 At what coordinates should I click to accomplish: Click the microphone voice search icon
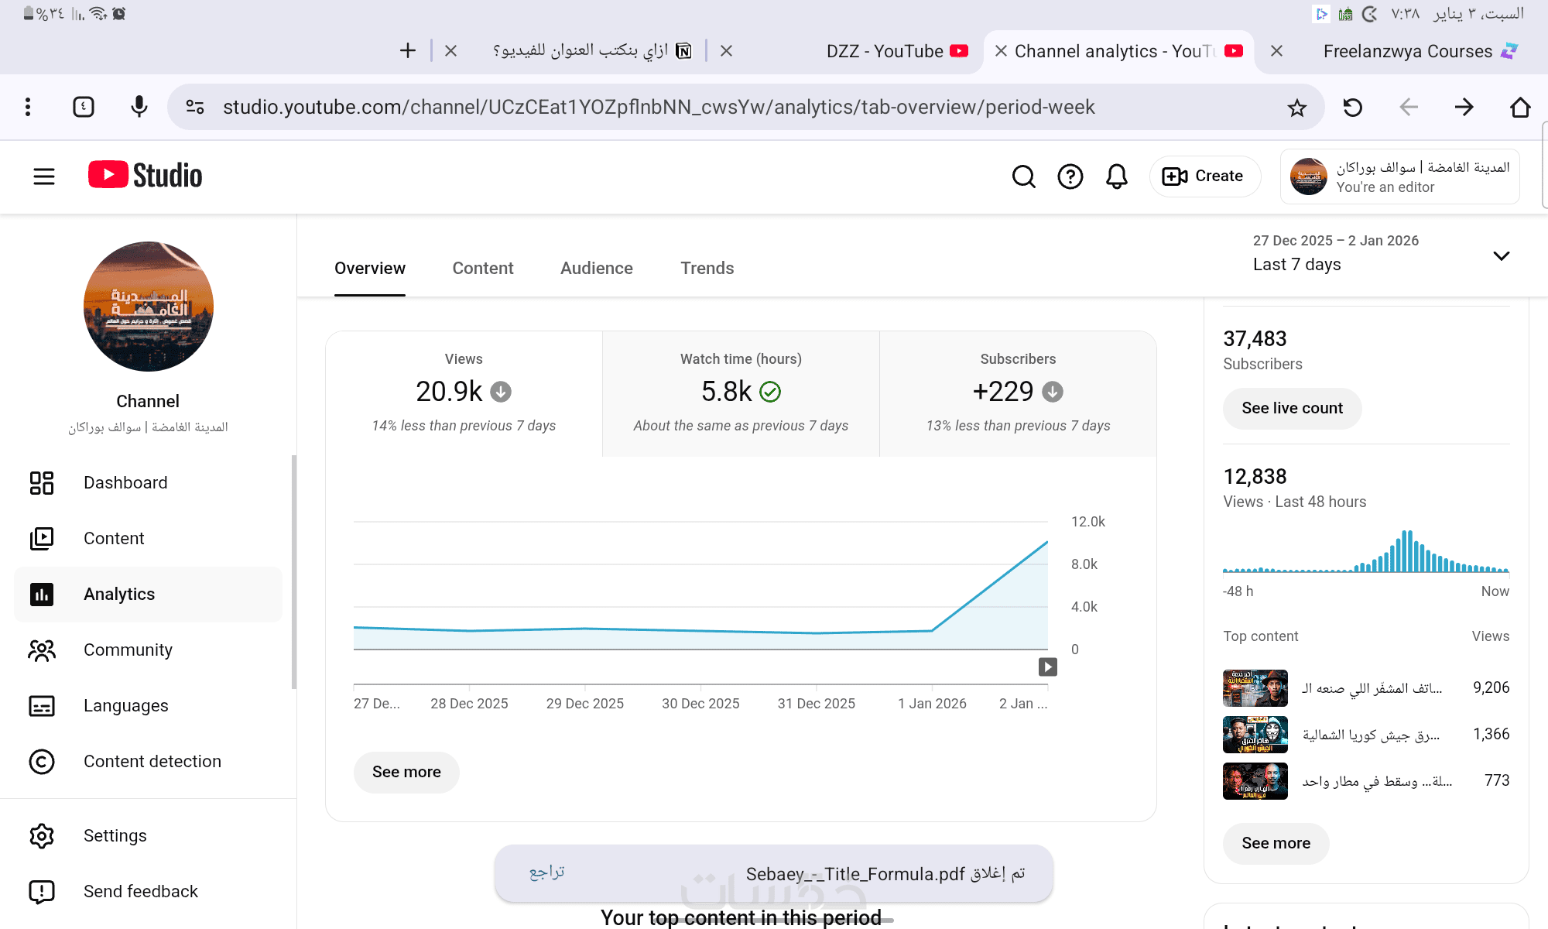(139, 107)
